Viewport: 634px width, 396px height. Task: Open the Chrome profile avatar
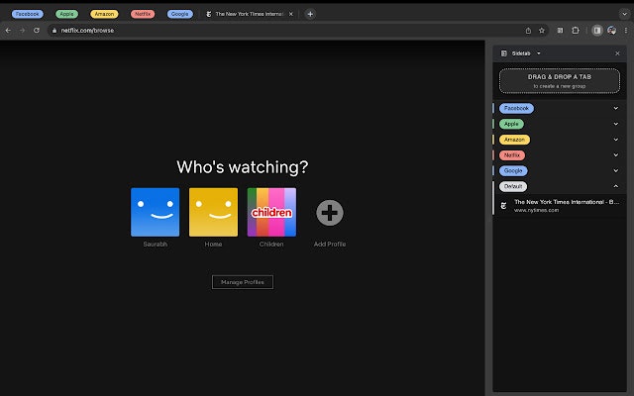[x=612, y=31]
